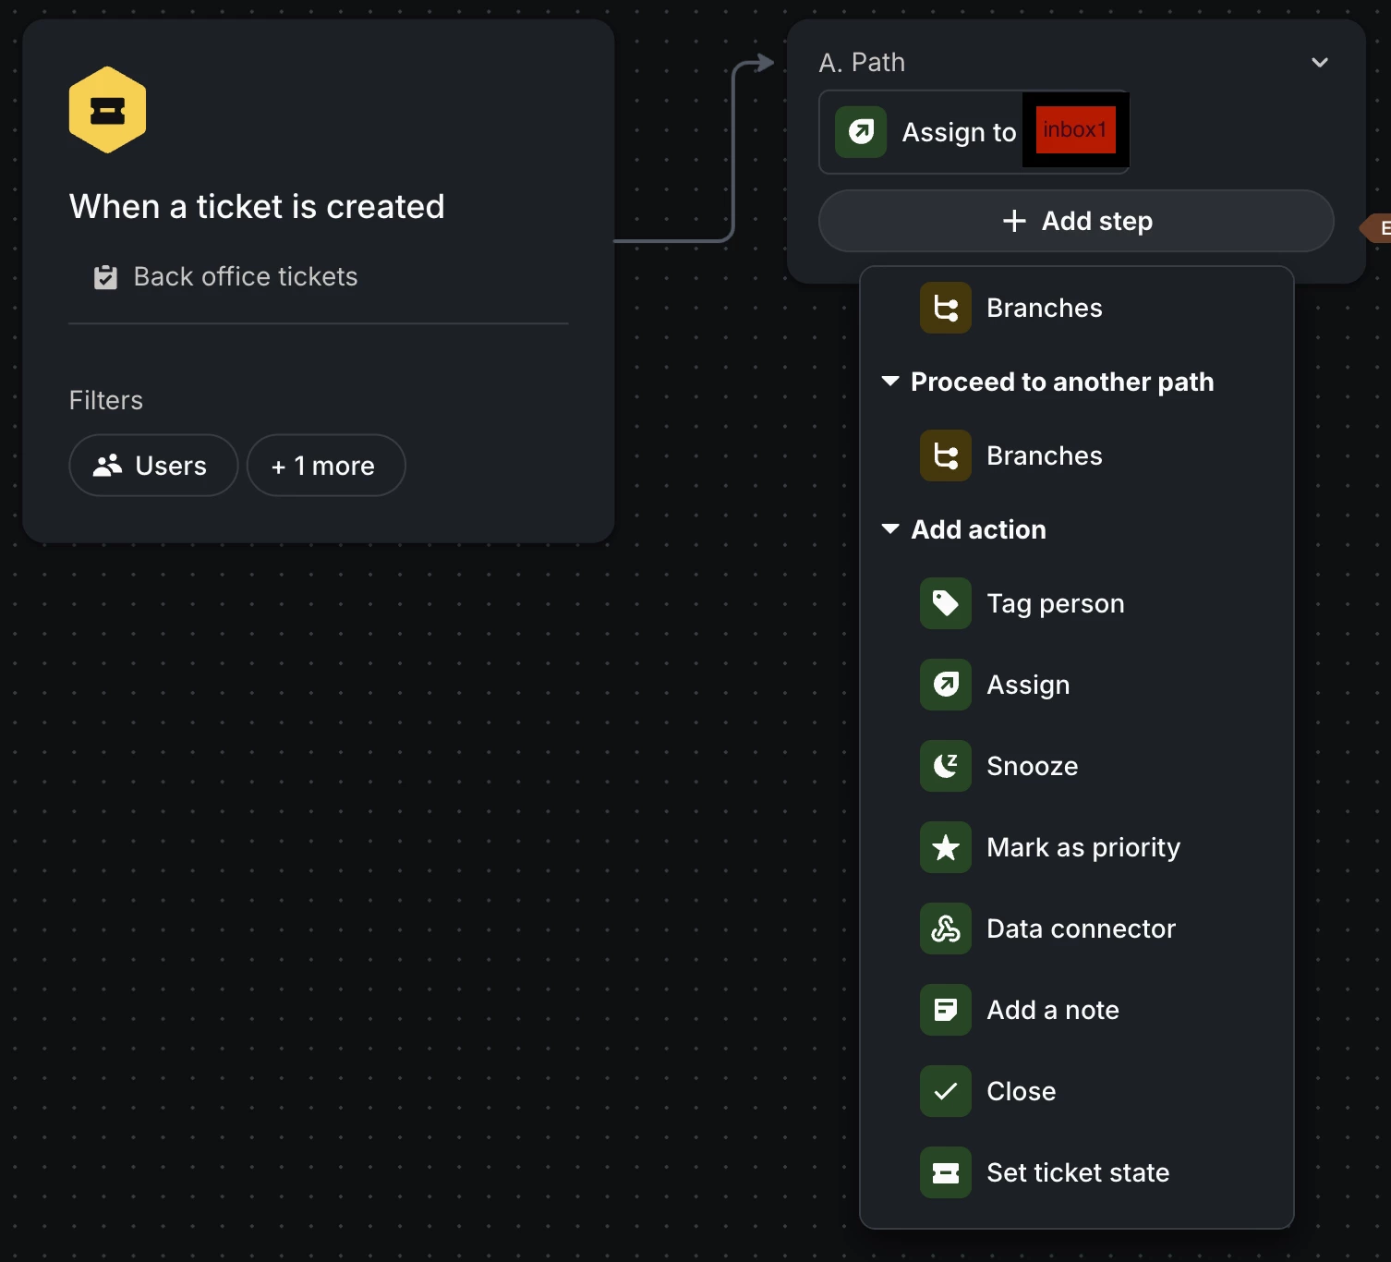This screenshot has width=1391, height=1262.
Task: Click the yellow ticket trigger hexagon icon
Action: tap(107, 110)
